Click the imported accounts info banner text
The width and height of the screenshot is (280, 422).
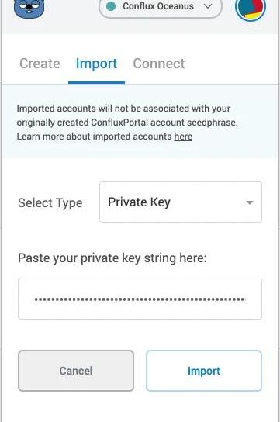127,123
